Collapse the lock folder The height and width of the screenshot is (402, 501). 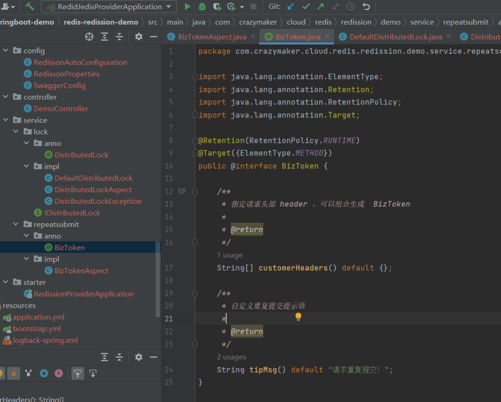[16, 131]
